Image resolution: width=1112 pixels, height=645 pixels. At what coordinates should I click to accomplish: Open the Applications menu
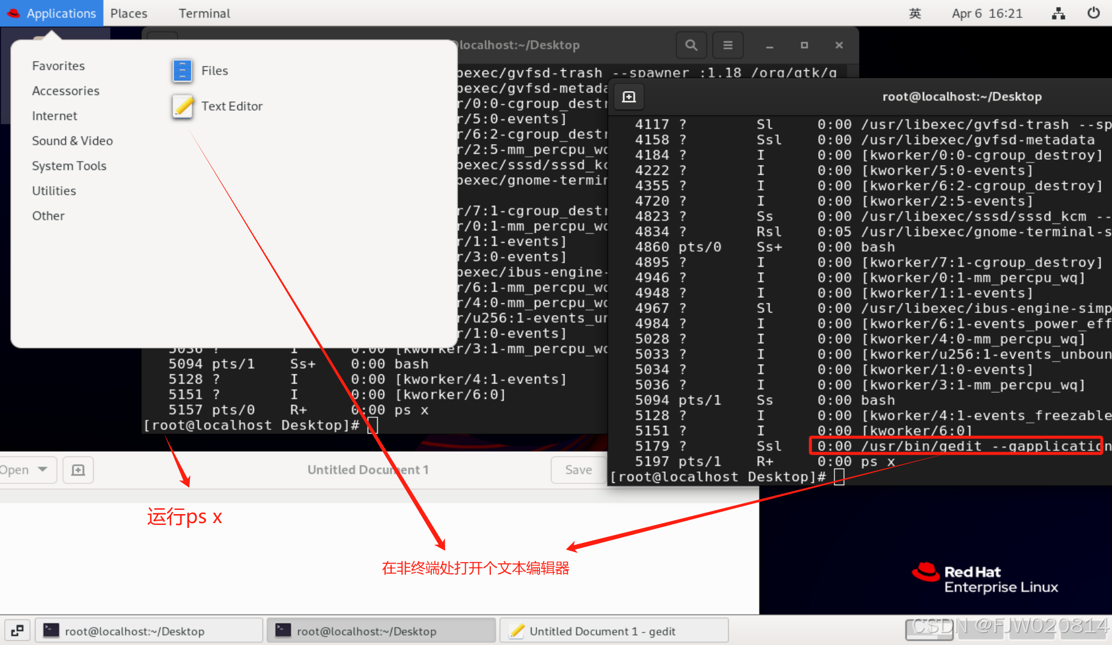[x=52, y=13]
